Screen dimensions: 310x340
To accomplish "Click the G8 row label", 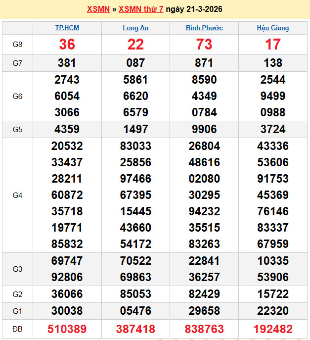I will click(17, 45).
